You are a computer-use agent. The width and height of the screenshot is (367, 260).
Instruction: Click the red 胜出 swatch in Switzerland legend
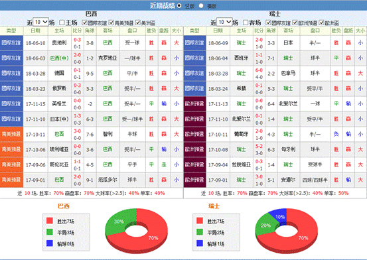[200, 220]
